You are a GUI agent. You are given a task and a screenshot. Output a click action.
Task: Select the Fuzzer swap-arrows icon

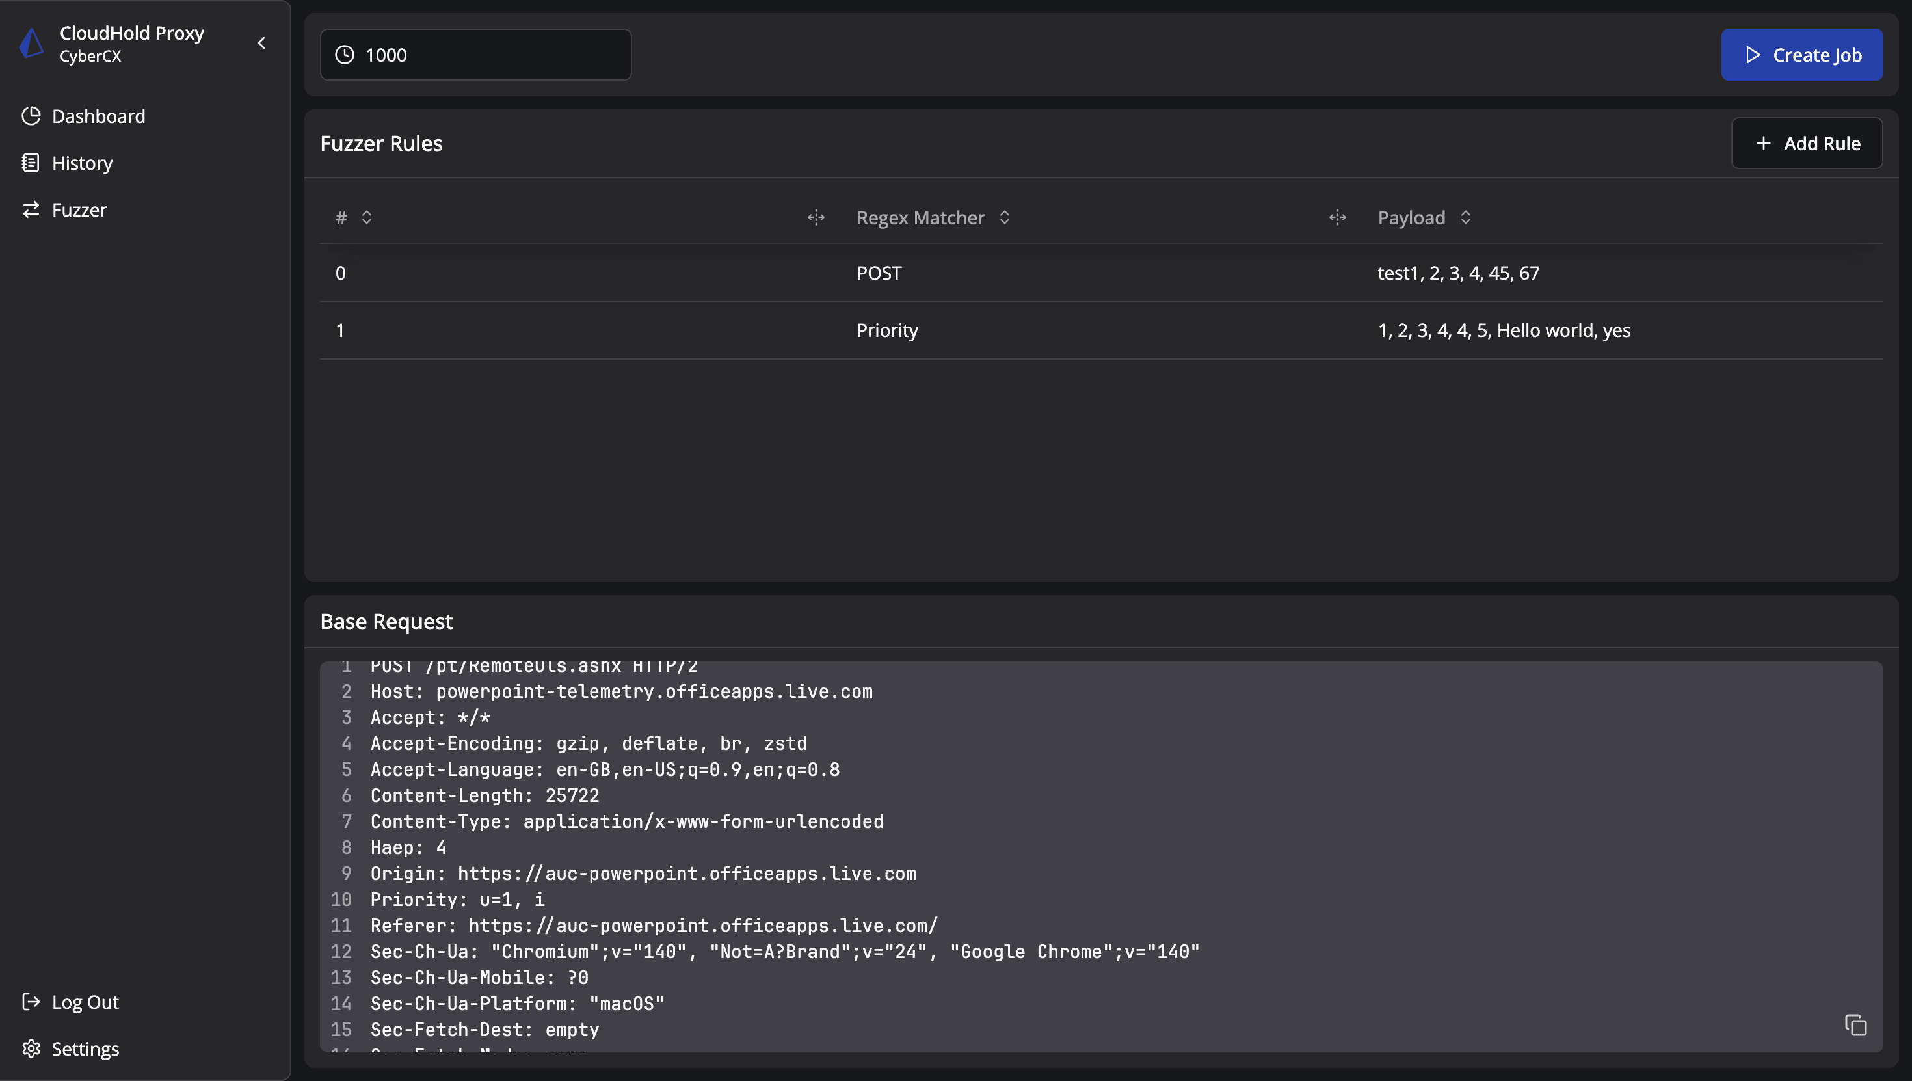32,209
